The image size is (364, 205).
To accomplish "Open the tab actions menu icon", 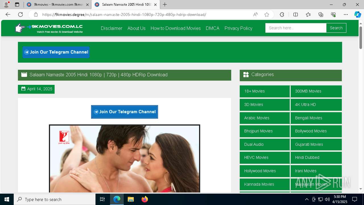I will point(17,5).
